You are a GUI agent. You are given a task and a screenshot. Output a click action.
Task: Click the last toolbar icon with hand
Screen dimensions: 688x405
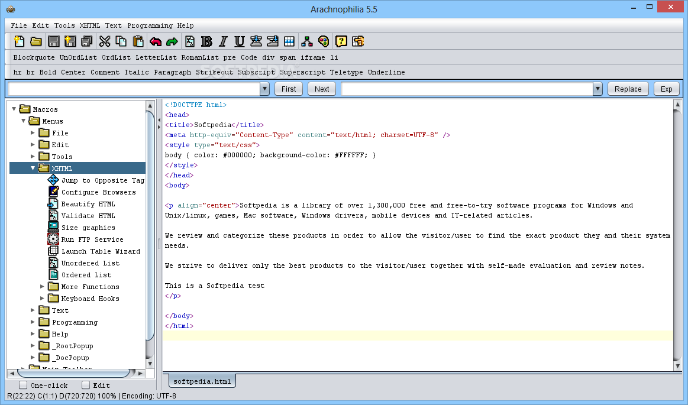tap(358, 41)
